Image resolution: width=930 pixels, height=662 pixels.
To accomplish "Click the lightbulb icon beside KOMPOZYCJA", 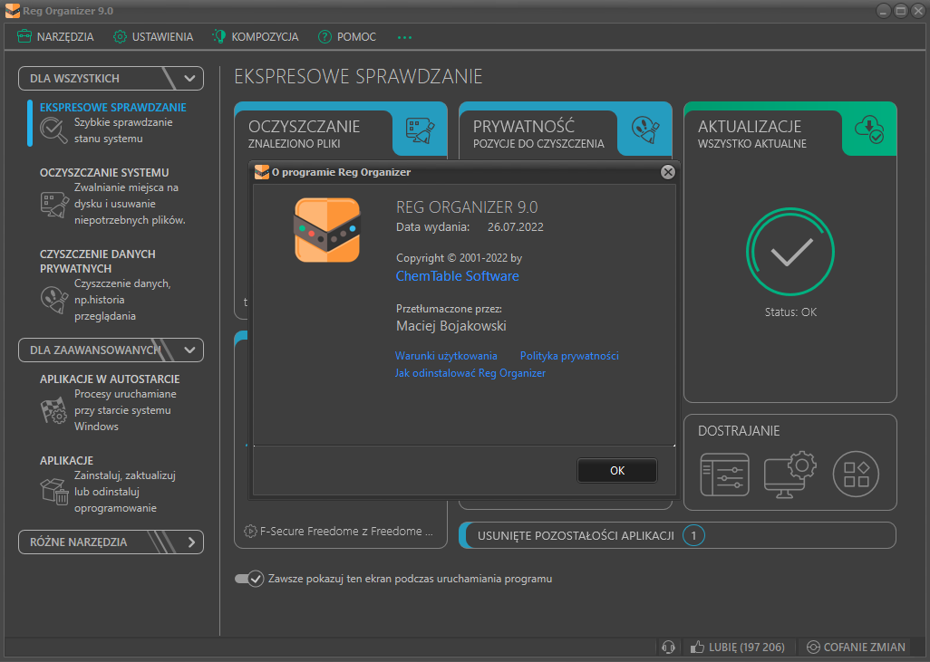I will point(218,37).
